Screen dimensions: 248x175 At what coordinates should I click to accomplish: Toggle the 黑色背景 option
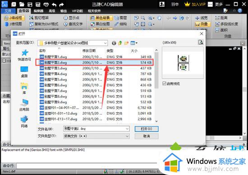point(101,18)
